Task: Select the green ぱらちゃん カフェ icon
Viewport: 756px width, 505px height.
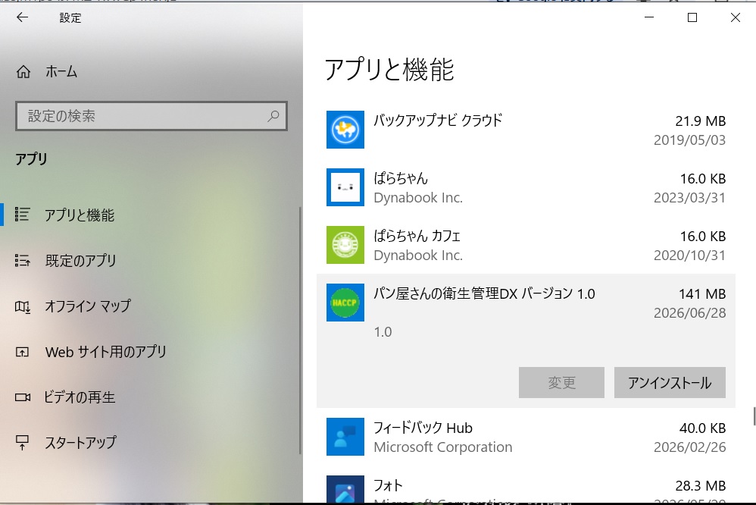Action: (x=345, y=245)
